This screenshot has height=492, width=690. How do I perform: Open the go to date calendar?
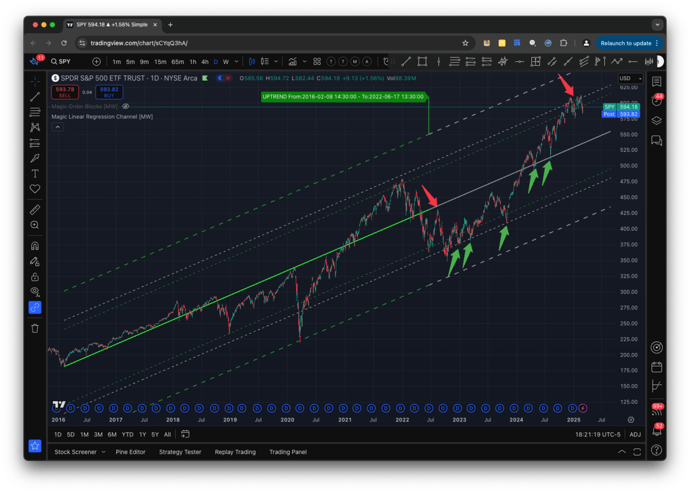point(185,434)
